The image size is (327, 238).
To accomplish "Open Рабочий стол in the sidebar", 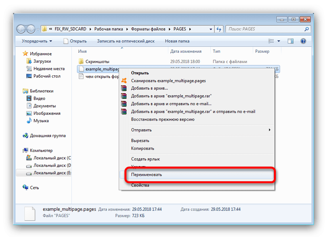I will (x=47, y=76).
